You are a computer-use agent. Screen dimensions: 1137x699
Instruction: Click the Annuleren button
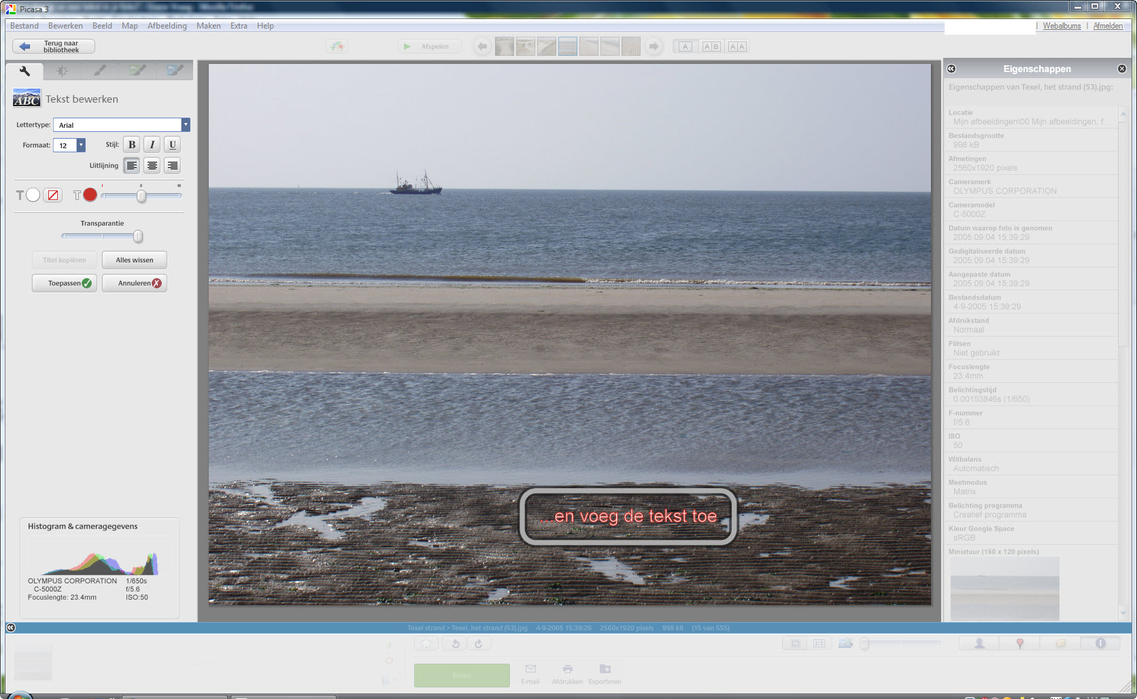coord(135,284)
